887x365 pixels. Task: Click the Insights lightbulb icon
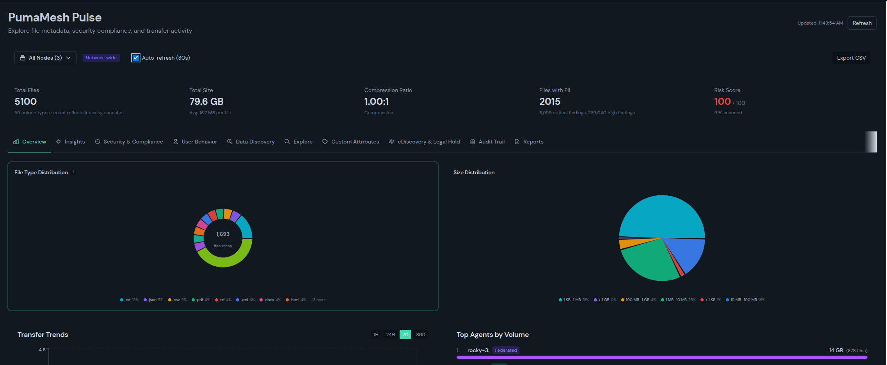click(58, 142)
